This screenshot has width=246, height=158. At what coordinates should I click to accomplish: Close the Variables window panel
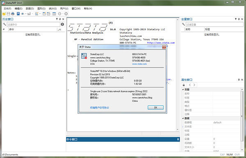[242, 19]
